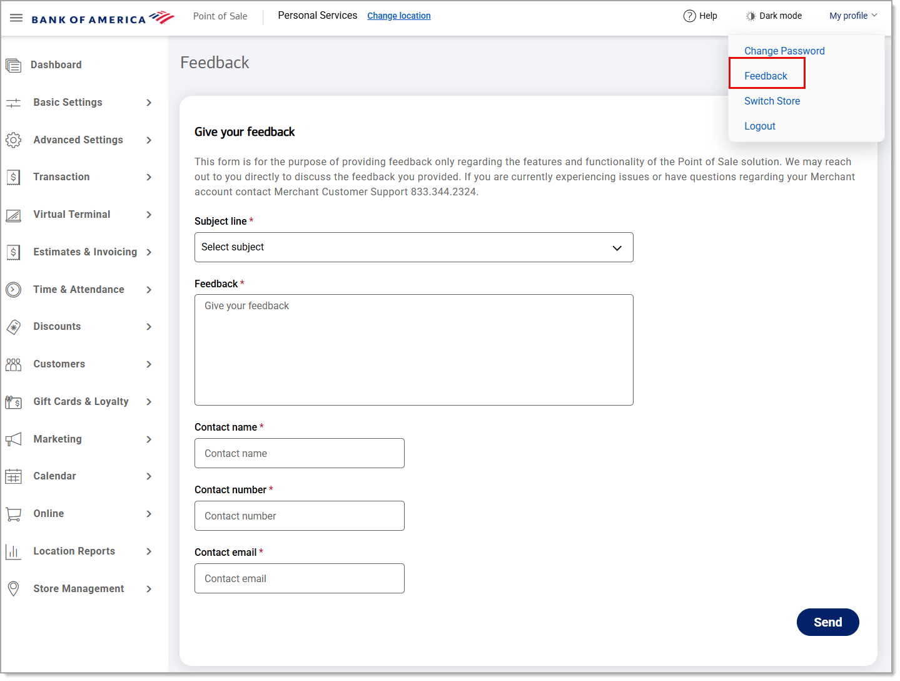This screenshot has width=900, height=681.
Task: Click Logout in the profile menu
Action: (x=760, y=126)
